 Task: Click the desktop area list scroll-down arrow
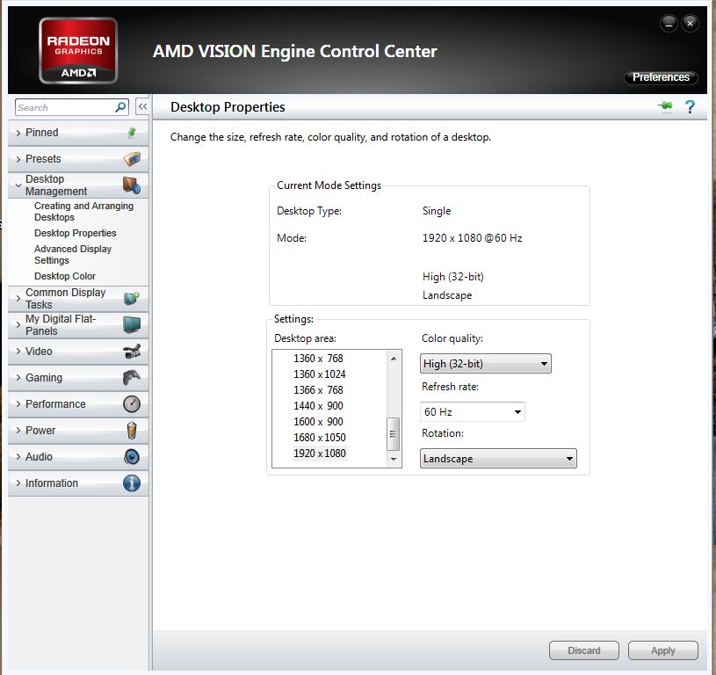[x=394, y=459]
